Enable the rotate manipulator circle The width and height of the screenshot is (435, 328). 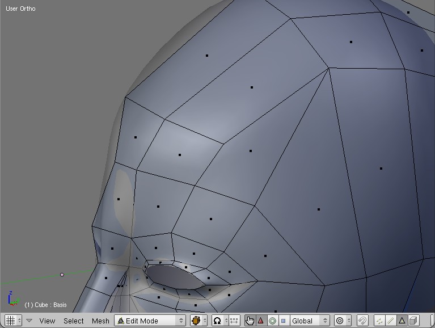pos(272,321)
